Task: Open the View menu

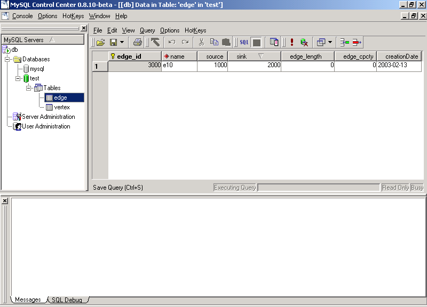Action: pyautogui.click(x=128, y=30)
